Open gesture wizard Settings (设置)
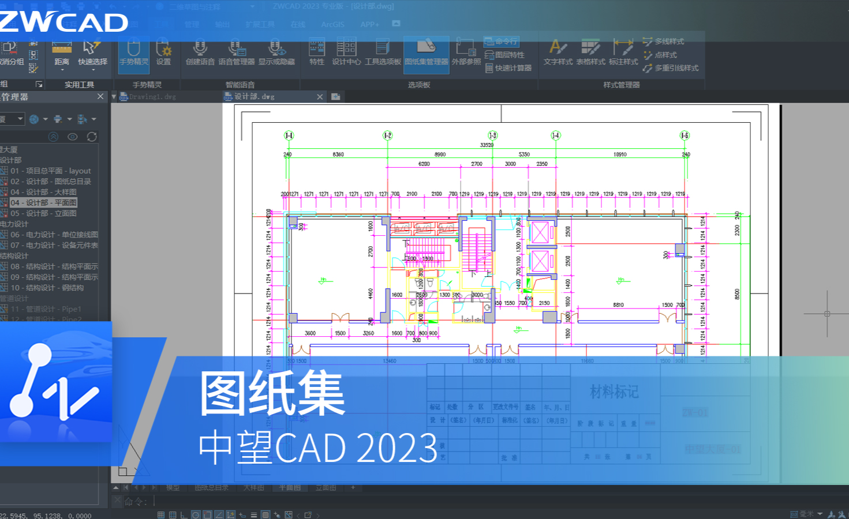Image resolution: width=849 pixels, height=519 pixels. [163, 52]
